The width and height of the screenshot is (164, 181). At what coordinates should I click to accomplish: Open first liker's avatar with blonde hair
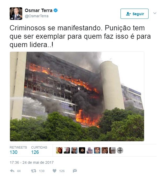(x=59, y=150)
